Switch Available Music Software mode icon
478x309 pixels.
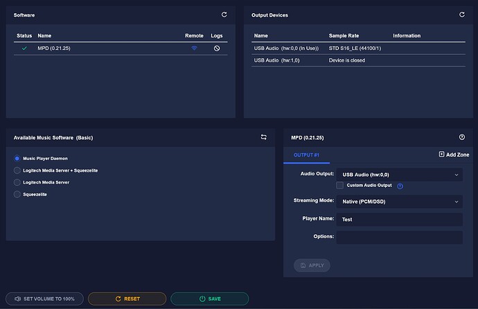point(264,137)
